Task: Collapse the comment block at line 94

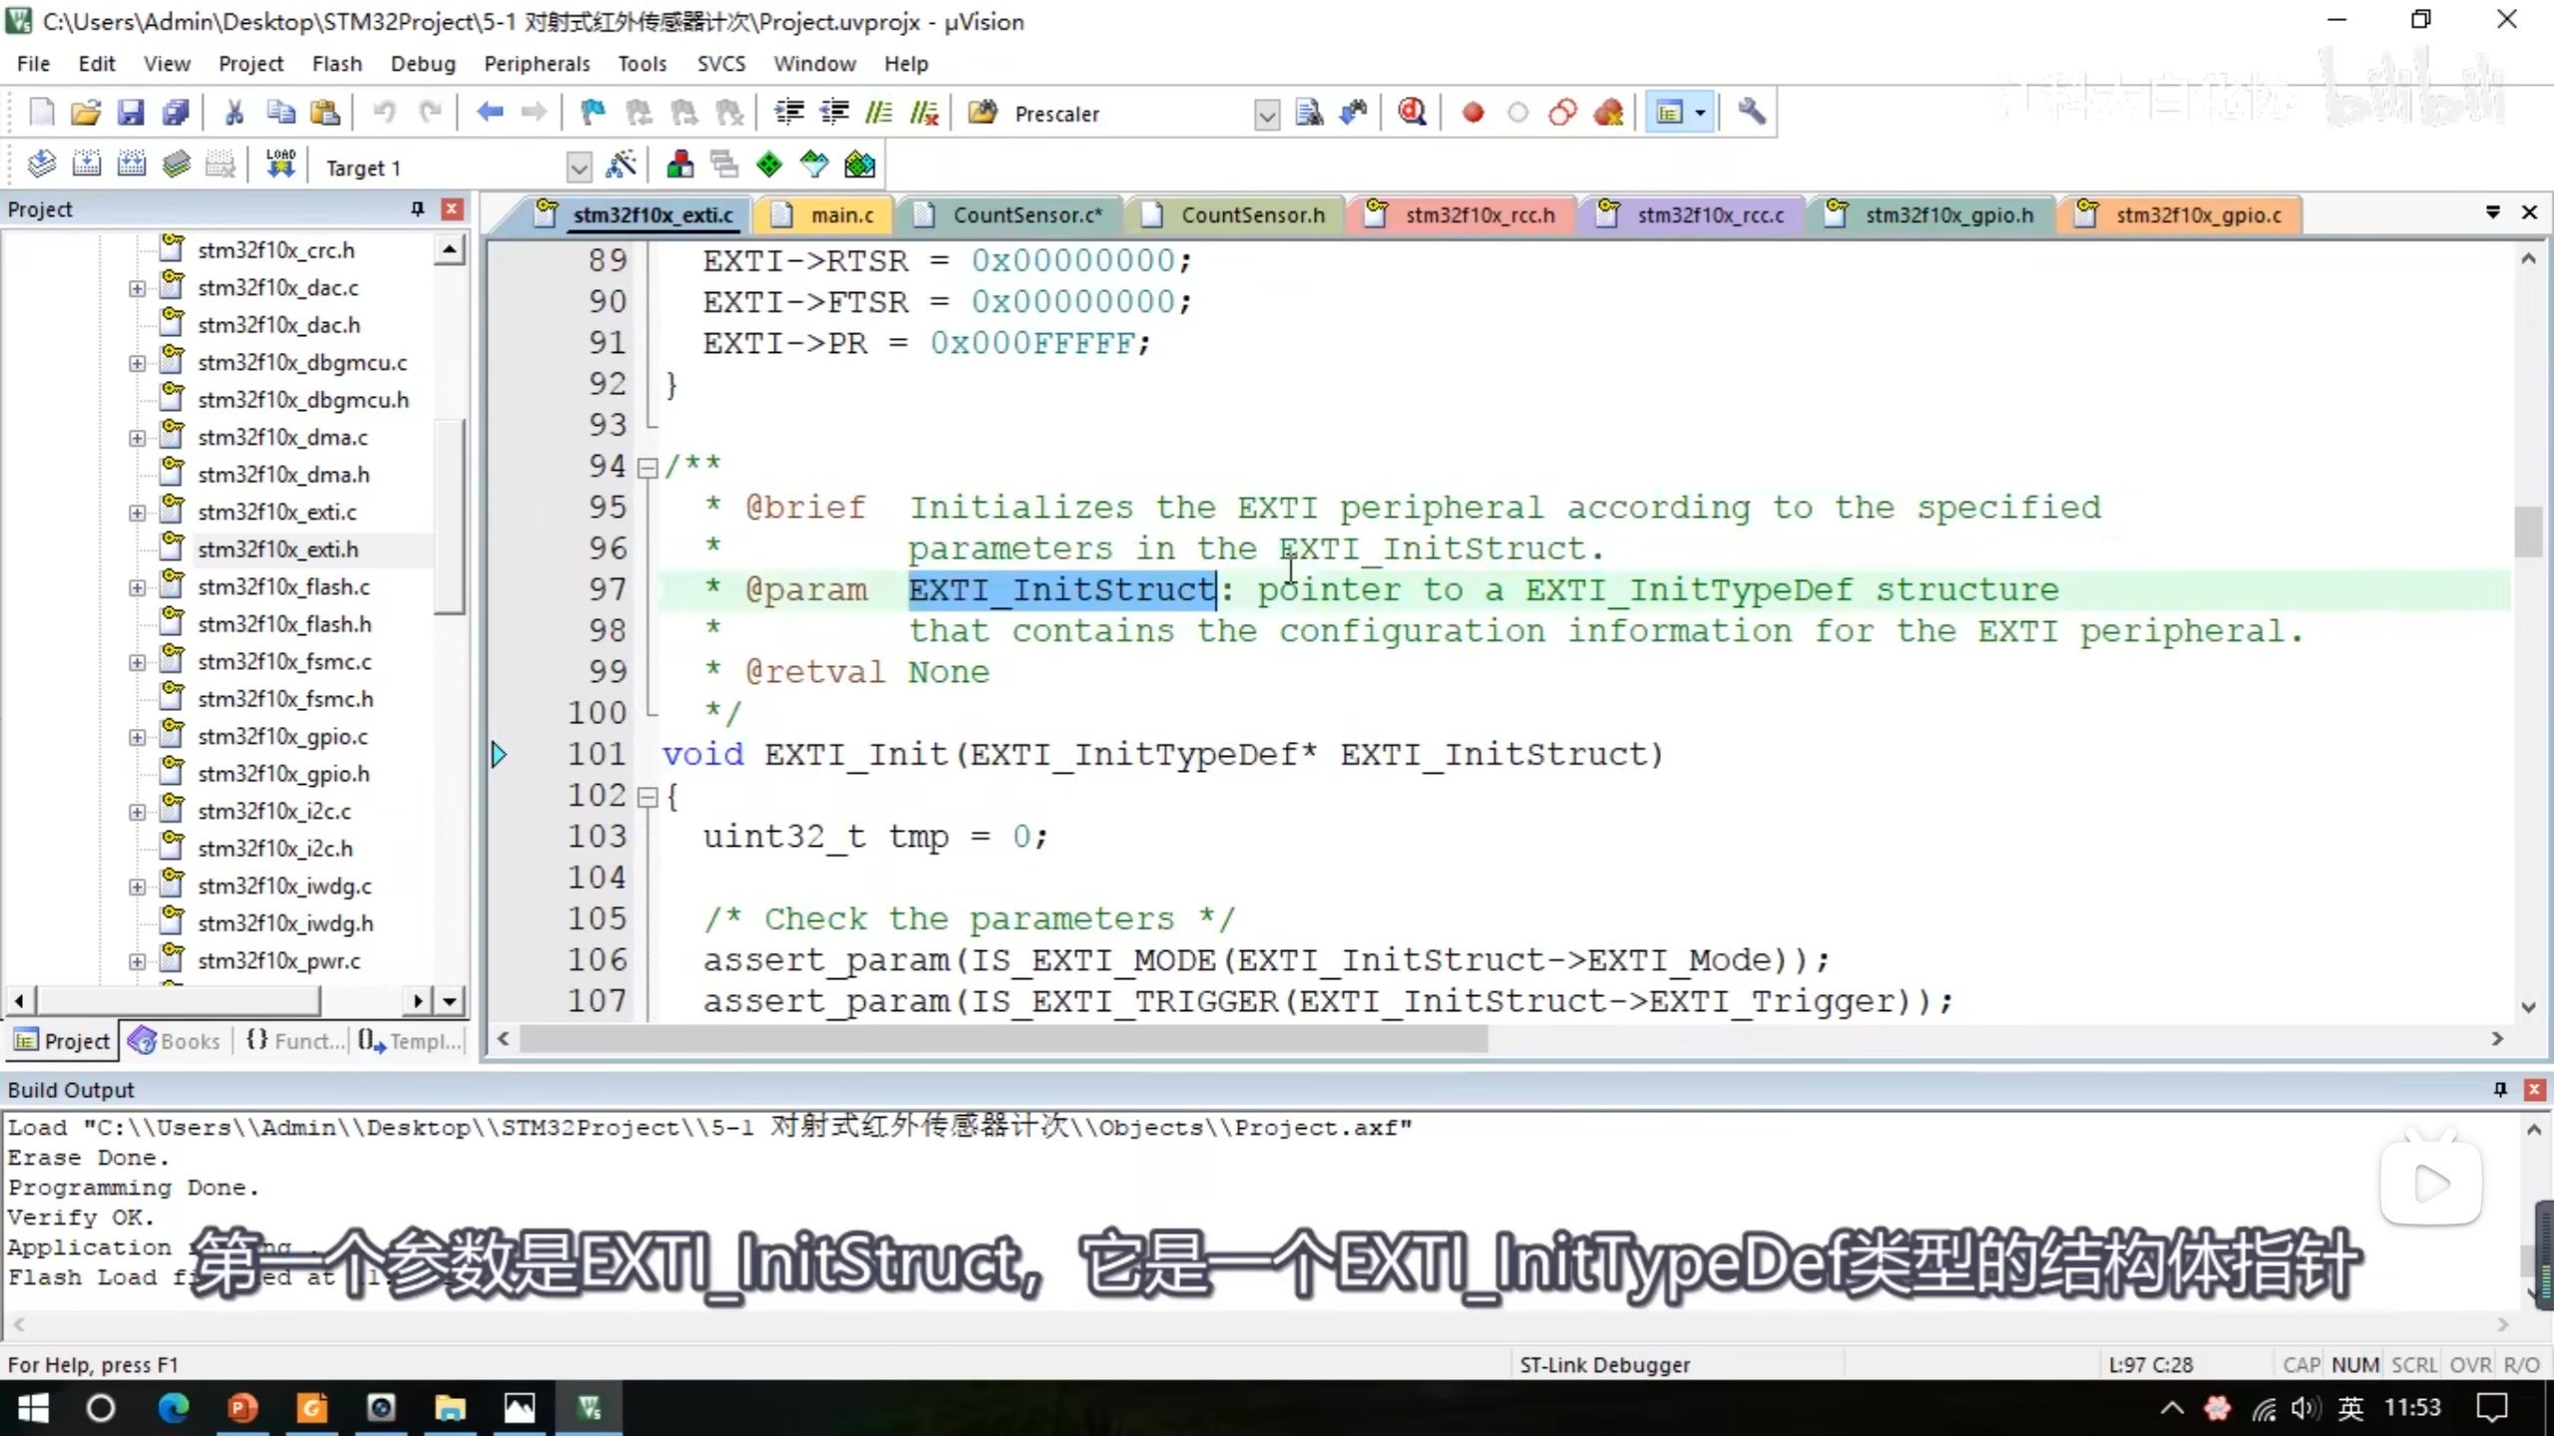Action: coord(647,467)
